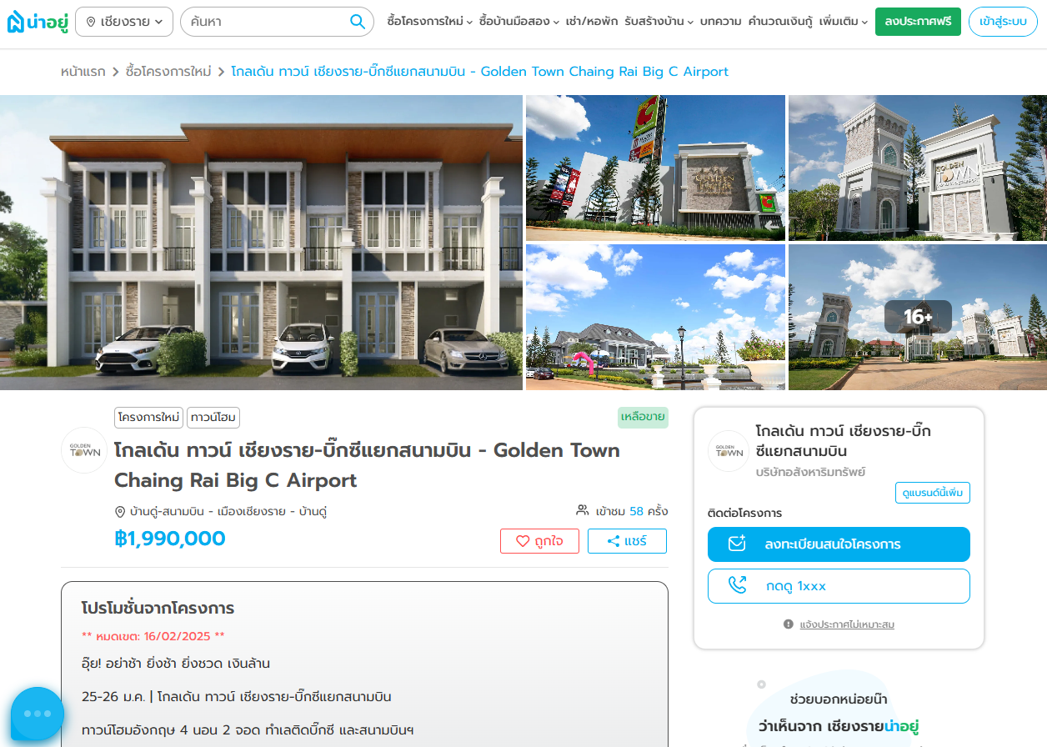1047x747 pixels.
Task: Open the chat bubble widget
Action: 38,714
